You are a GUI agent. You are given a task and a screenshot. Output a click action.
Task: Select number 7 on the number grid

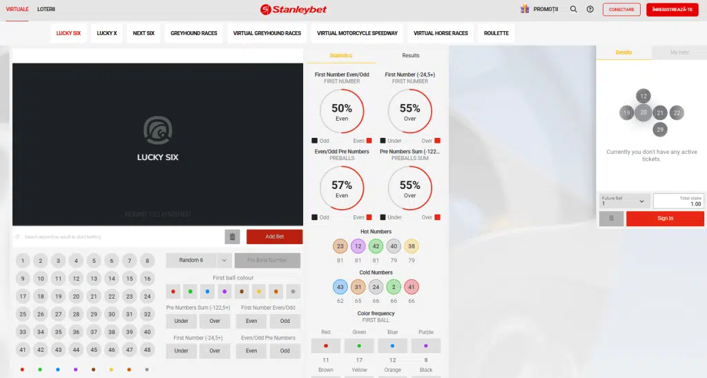click(129, 261)
